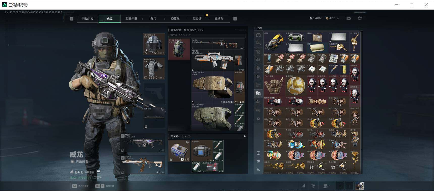Open the stacked layers icon in warehouse sidebar
The image size is (434, 191).
258,161
